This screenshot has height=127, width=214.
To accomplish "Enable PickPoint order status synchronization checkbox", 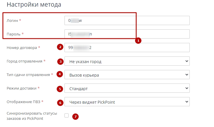I will 67,115.
